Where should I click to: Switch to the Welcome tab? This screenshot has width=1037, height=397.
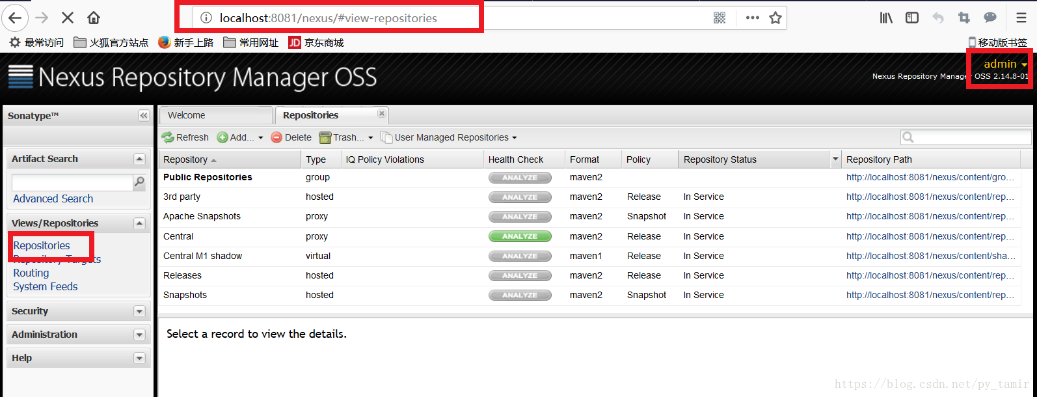click(216, 115)
